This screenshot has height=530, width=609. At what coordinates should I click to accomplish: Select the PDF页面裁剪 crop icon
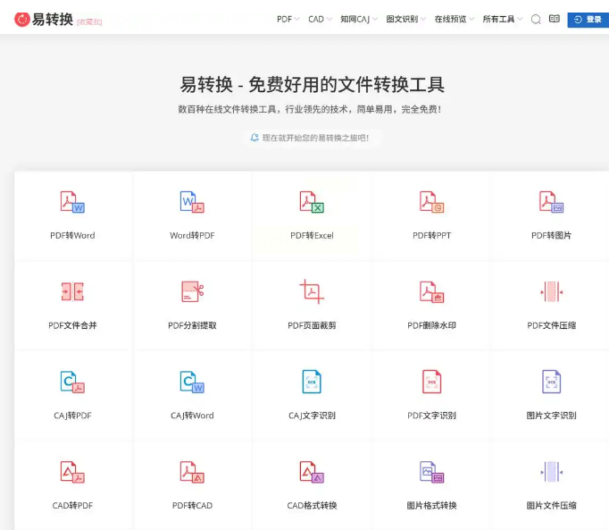pyautogui.click(x=312, y=291)
